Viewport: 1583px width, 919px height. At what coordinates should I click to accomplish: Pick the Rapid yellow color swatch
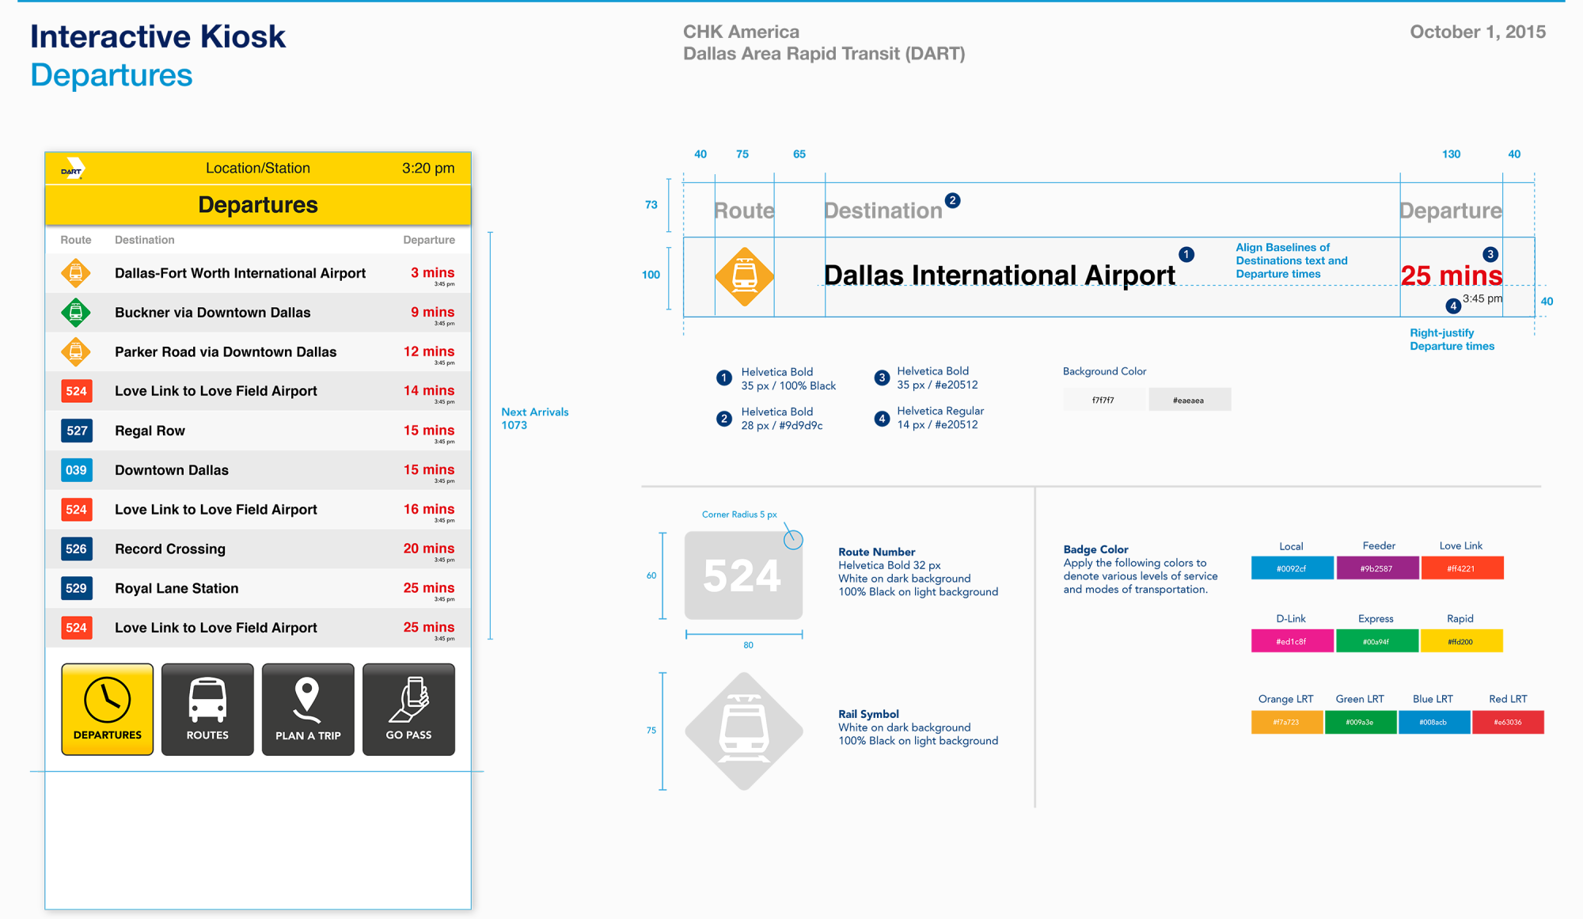pyautogui.click(x=1461, y=641)
